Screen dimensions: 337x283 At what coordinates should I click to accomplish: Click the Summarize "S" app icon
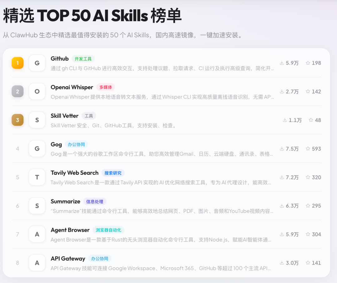(37, 206)
